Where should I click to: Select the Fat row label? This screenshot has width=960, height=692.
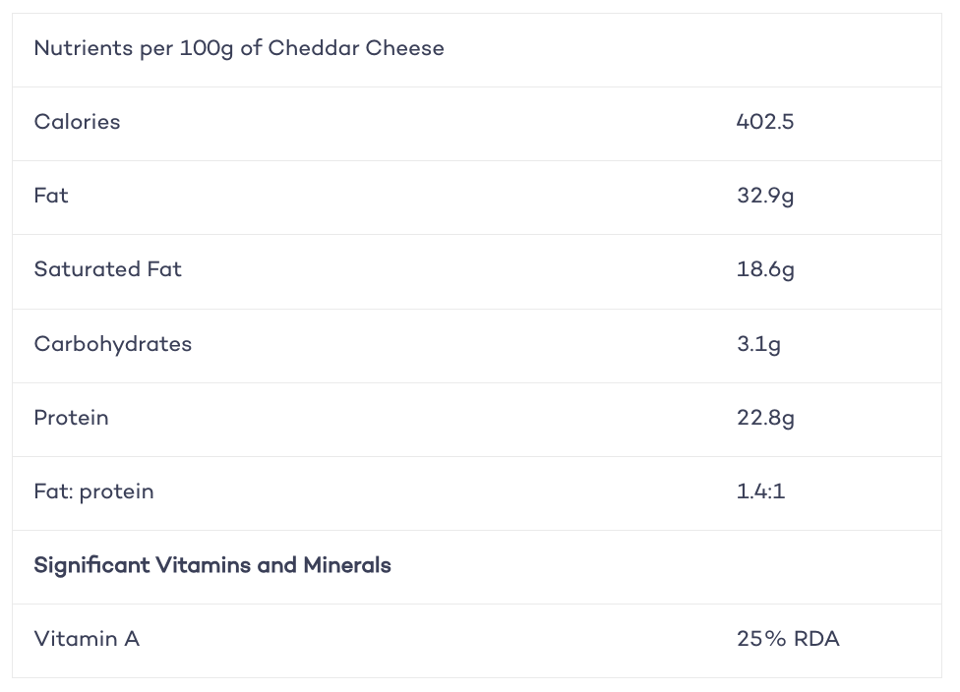(51, 196)
